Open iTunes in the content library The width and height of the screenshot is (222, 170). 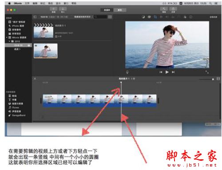pos(14,107)
